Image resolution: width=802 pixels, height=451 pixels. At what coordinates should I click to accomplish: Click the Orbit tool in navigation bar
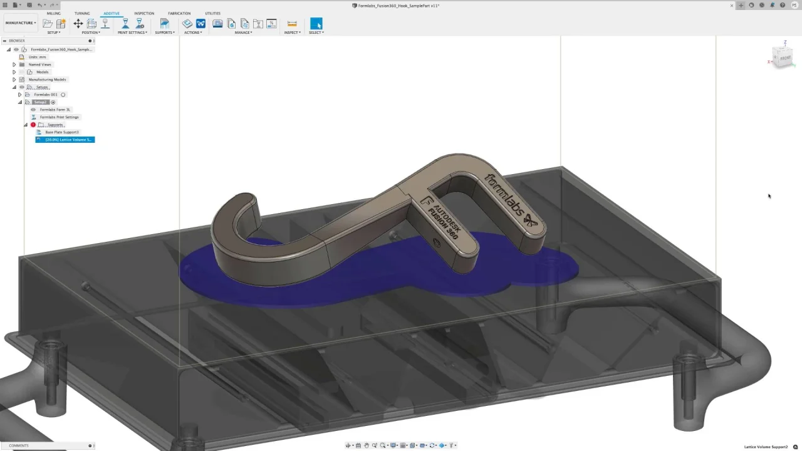point(348,445)
